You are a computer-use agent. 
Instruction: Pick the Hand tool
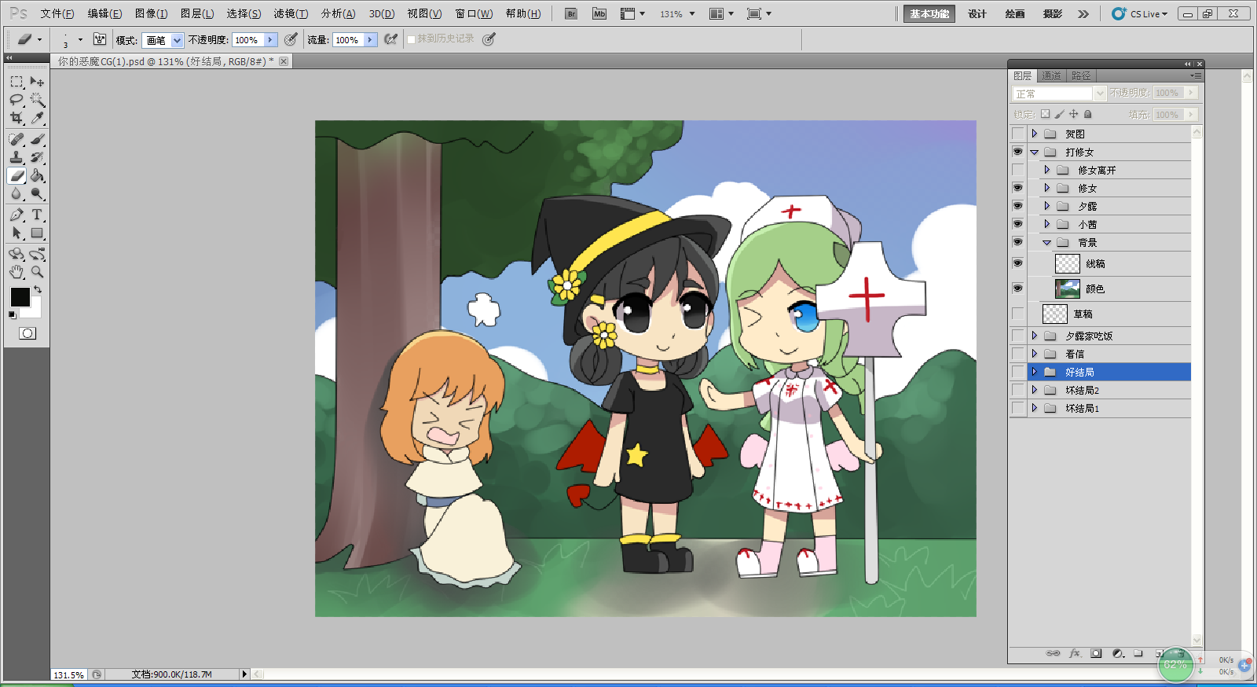[x=16, y=272]
